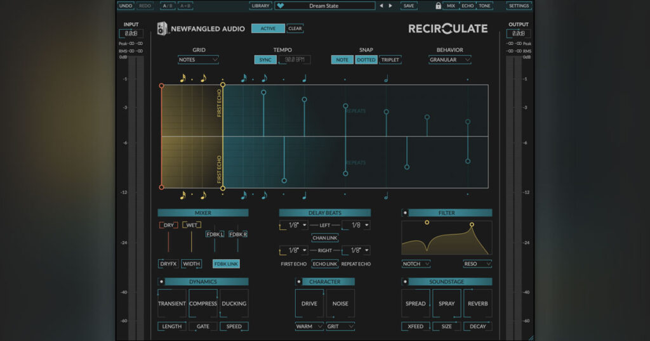Enable Triplet snap option
This screenshot has height=341, width=650.
click(x=390, y=60)
